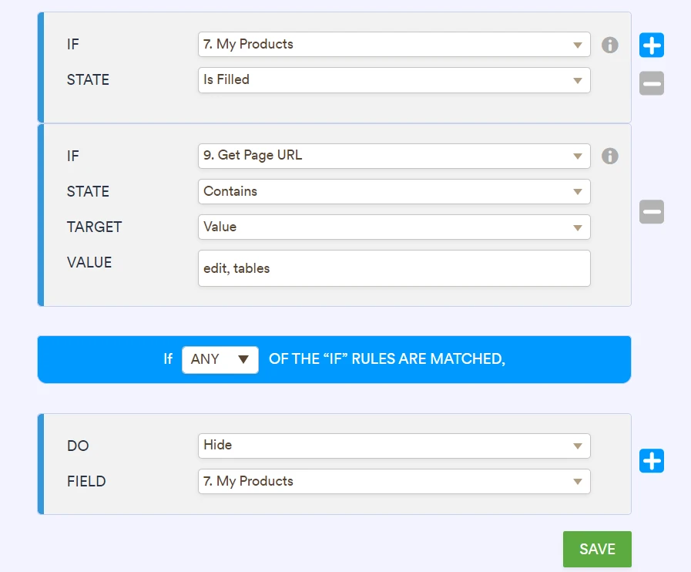Click the TARGET label in second condition
This screenshot has width=691, height=572.
click(94, 227)
